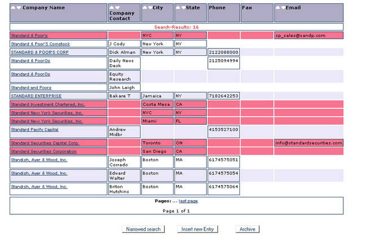Click Standard & Poor'S Comstock link
This screenshot has width=367, height=238.
coord(40,44)
